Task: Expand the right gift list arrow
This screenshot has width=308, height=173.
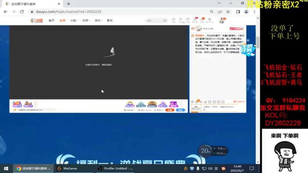Action: tap(181, 104)
